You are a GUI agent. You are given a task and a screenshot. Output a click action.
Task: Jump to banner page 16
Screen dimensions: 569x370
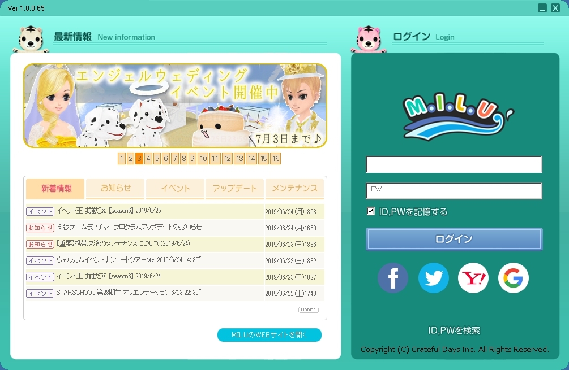pos(275,159)
